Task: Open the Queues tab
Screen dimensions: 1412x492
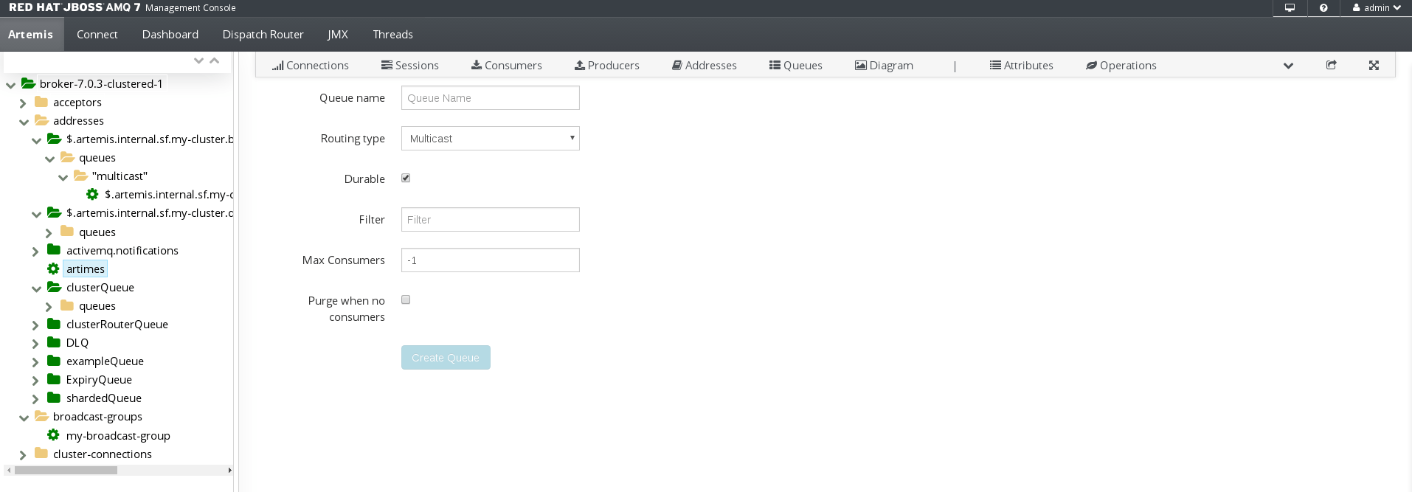Action: click(795, 65)
